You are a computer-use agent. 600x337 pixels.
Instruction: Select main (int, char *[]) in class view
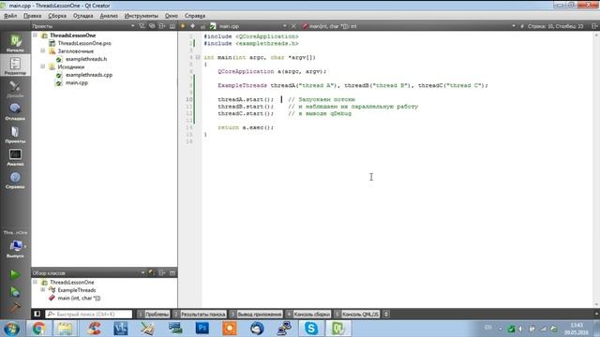click(x=79, y=298)
